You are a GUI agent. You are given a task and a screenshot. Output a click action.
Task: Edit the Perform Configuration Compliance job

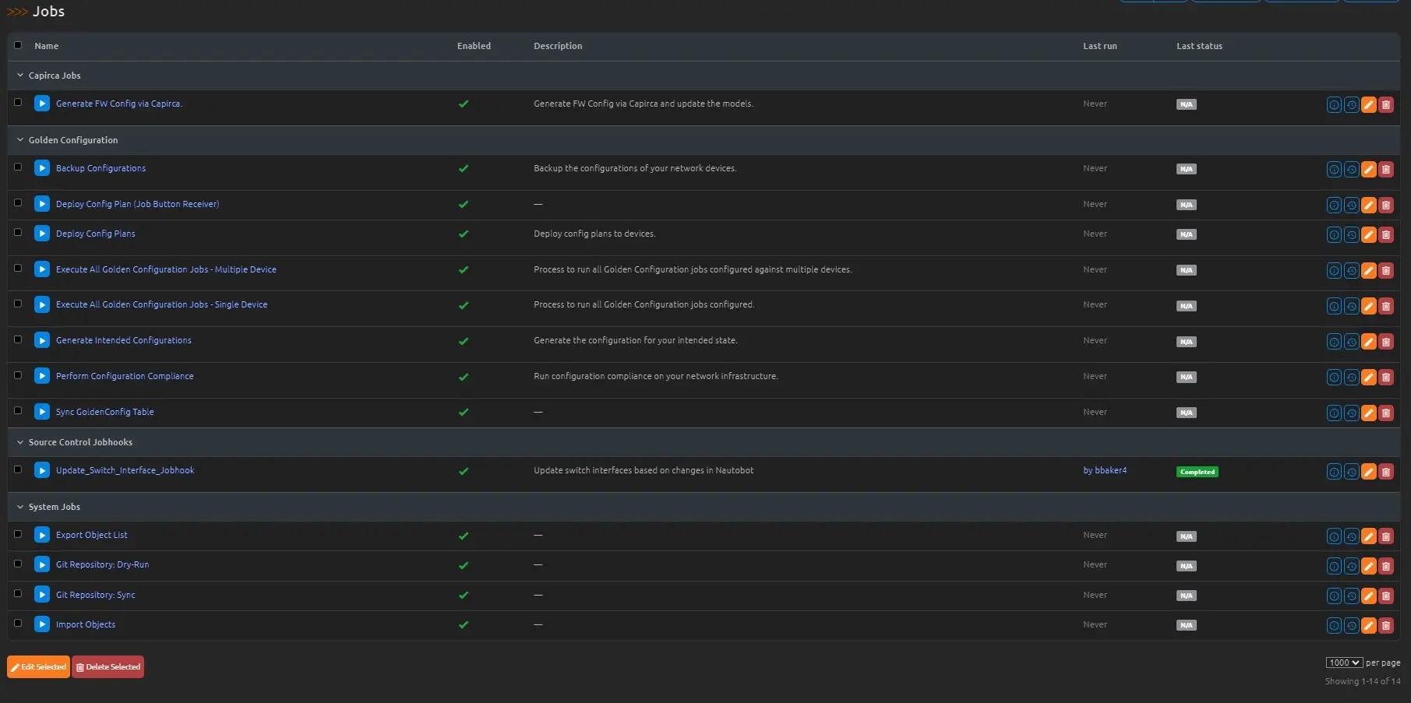point(1368,378)
